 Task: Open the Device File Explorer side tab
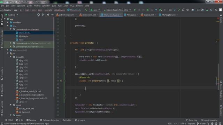coord(221,91)
